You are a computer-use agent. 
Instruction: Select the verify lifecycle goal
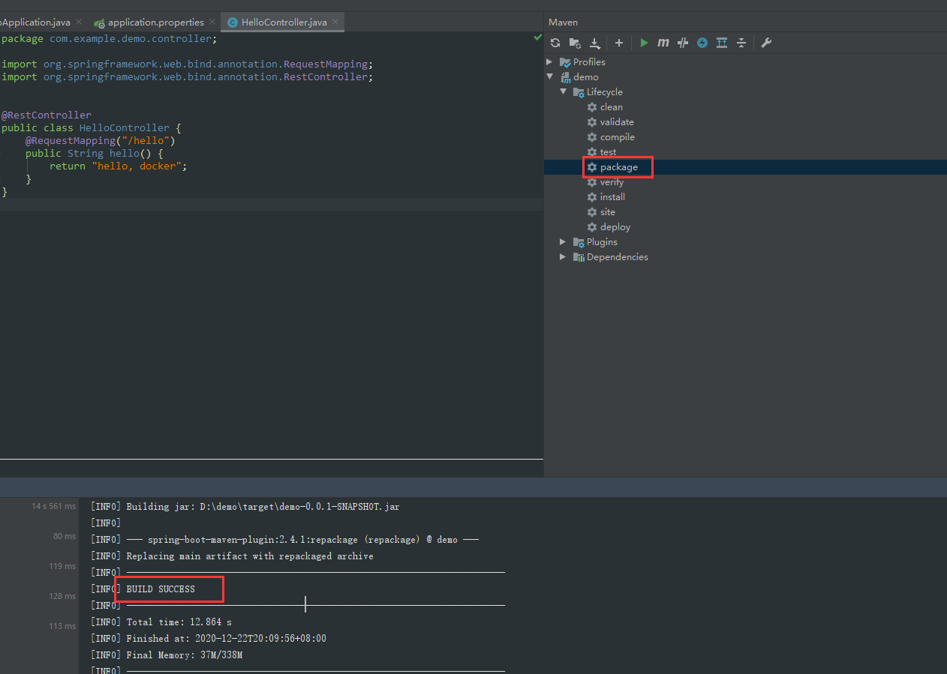(612, 181)
